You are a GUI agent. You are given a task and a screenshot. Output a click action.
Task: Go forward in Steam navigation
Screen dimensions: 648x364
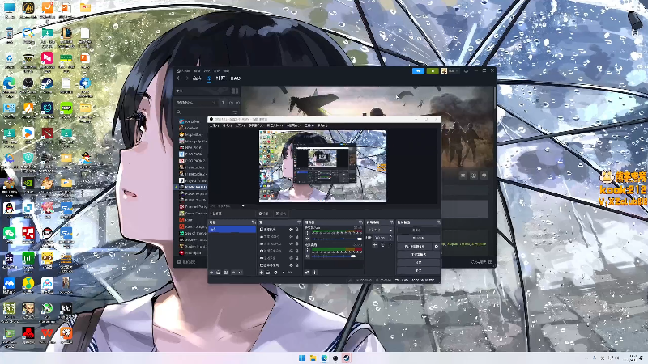pyautogui.click(x=186, y=78)
